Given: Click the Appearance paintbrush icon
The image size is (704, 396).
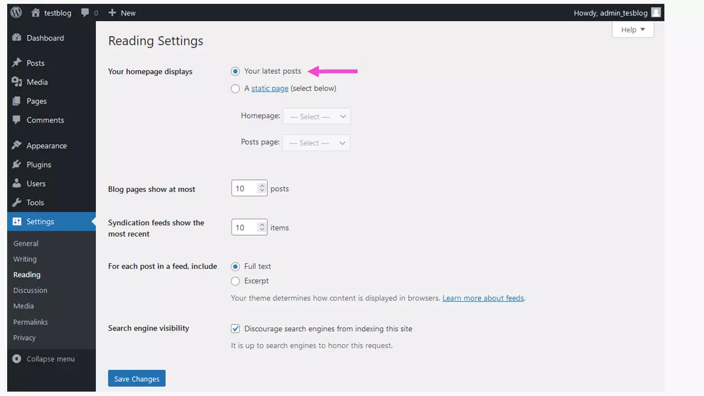Looking at the screenshot, I should 17,146.
